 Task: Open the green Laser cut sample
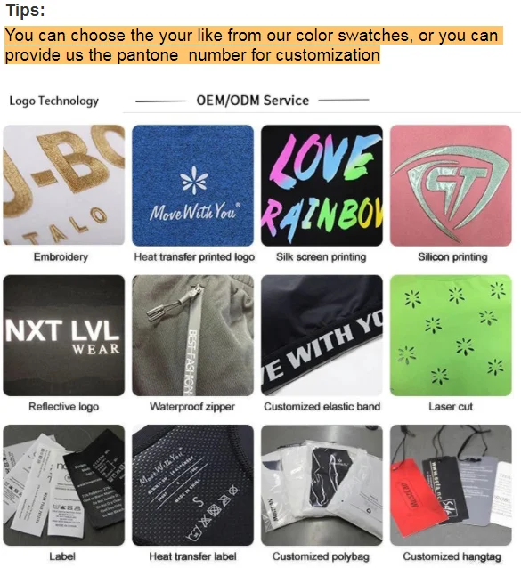[451, 336]
